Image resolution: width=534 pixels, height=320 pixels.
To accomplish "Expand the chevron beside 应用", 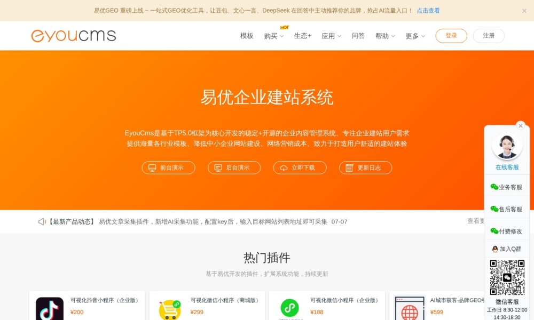I will [x=339, y=36].
